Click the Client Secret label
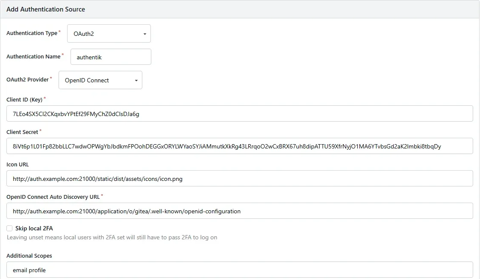 pos(22,132)
